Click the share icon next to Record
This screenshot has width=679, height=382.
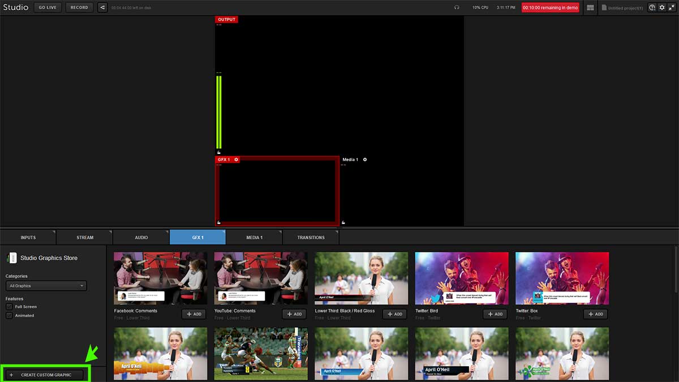pos(102,7)
